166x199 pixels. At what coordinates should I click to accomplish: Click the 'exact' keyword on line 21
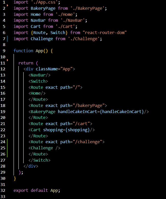click(x=51, y=124)
